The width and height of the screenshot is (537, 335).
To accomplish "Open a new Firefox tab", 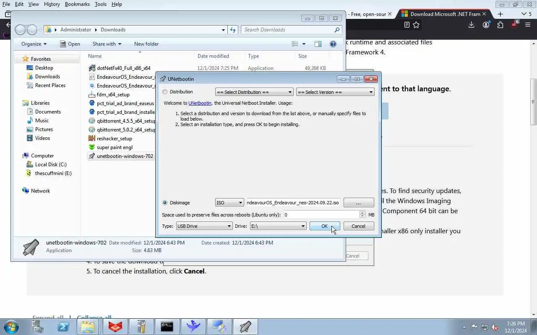I will [x=500, y=14].
